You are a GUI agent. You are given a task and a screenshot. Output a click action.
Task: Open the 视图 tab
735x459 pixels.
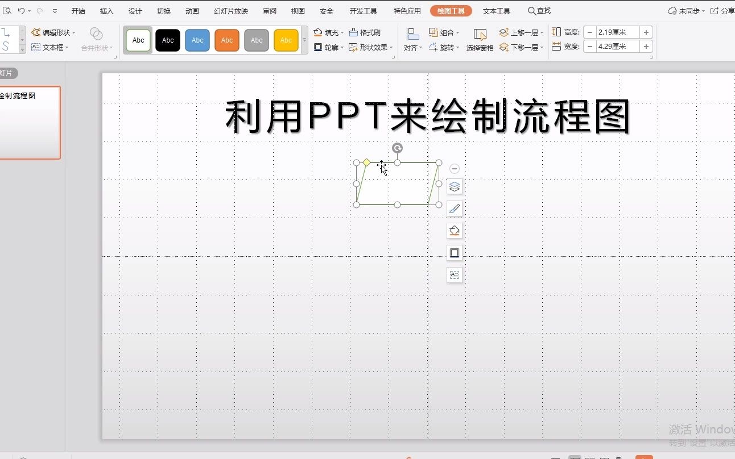click(298, 11)
